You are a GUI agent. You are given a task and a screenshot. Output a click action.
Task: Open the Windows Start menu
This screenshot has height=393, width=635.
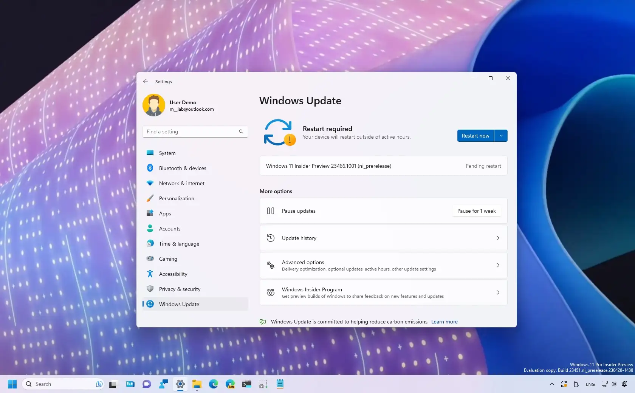[x=12, y=384]
